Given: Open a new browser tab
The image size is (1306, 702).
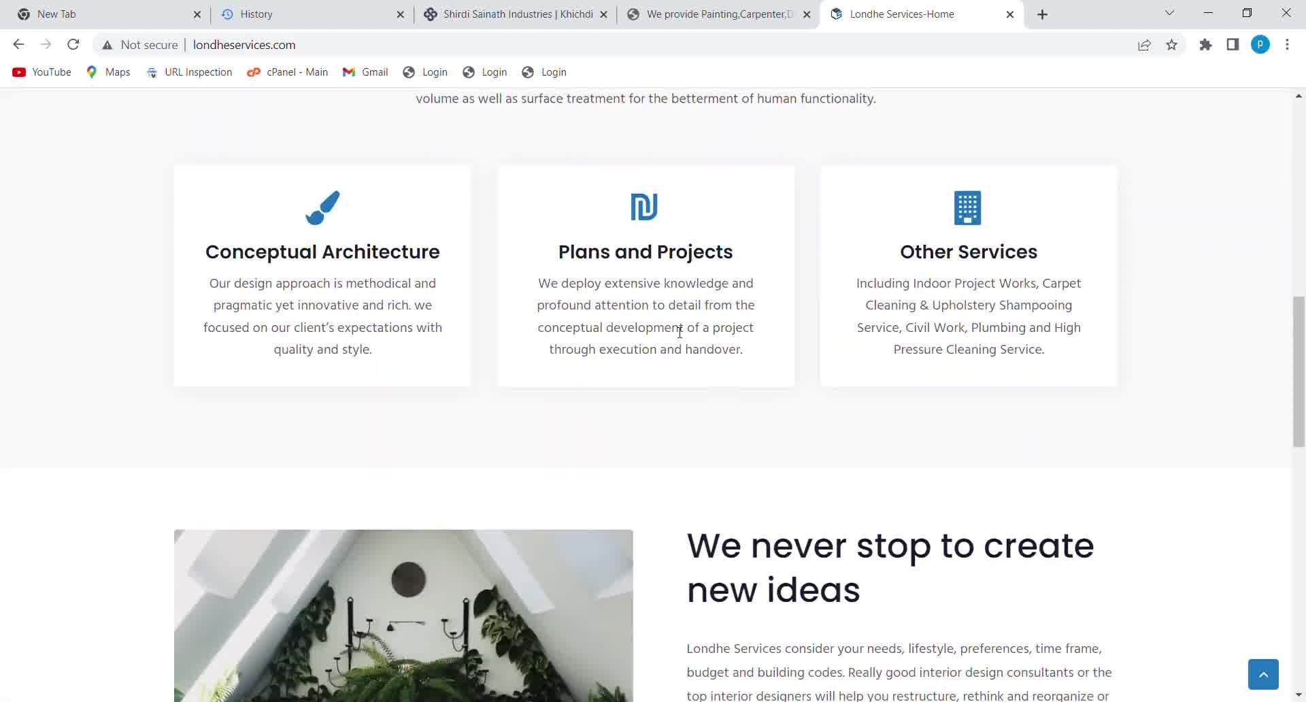Looking at the screenshot, I should (x=1042, y=14).
